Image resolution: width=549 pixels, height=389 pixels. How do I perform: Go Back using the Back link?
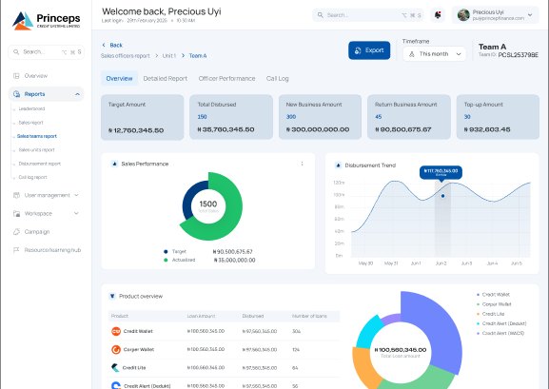coord(112,45)
